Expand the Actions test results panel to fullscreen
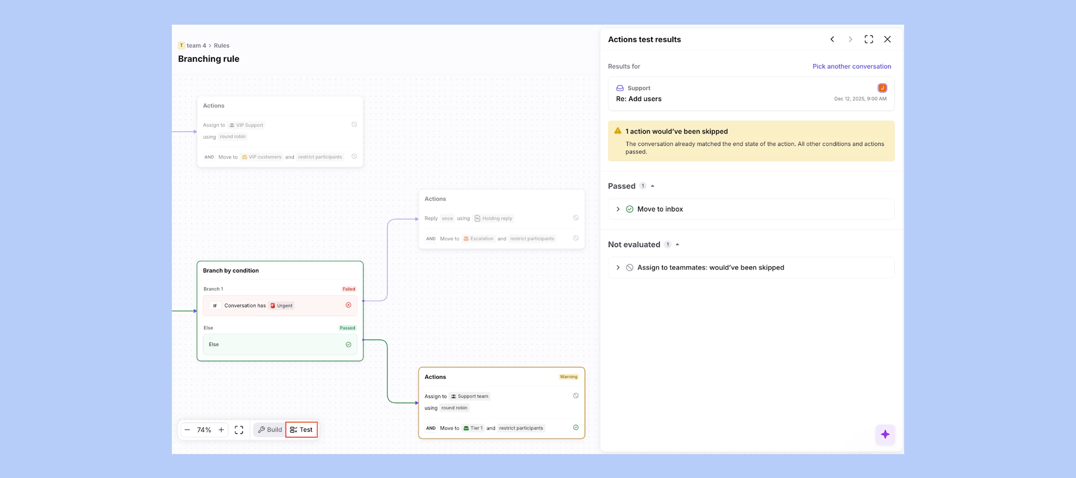 tap(868, 39)
